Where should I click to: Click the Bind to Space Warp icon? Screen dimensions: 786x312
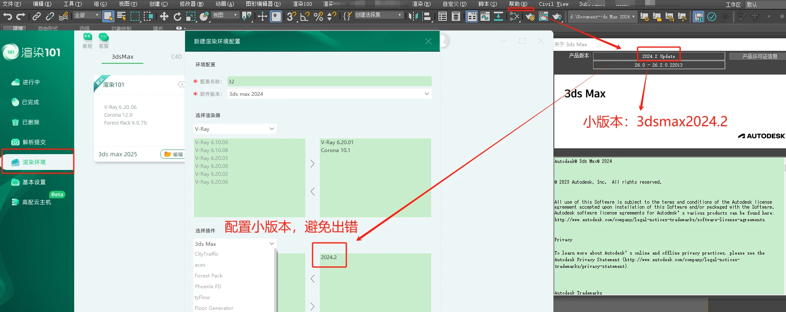coord(63,17)
